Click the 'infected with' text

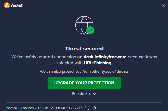click(70, 63)
